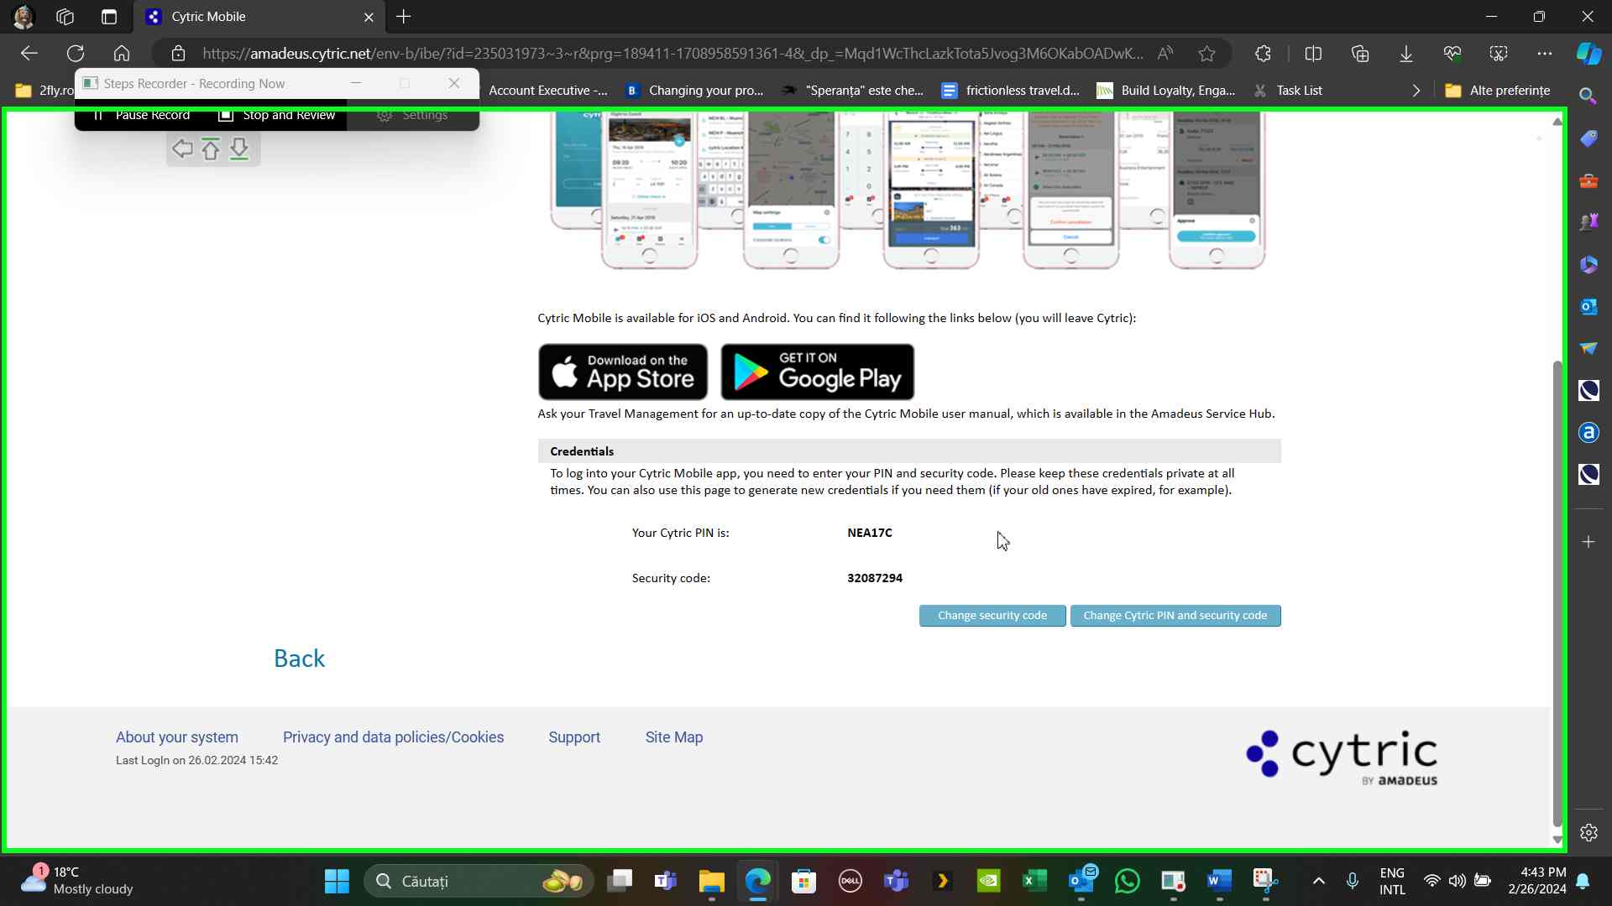
Task: Select the Cytric Mobile browser tab
Action: pos(252,17)
